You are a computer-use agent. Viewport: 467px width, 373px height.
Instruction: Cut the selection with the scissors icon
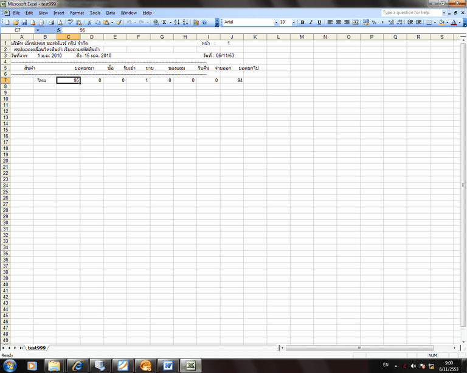click(x=89, y=22)
